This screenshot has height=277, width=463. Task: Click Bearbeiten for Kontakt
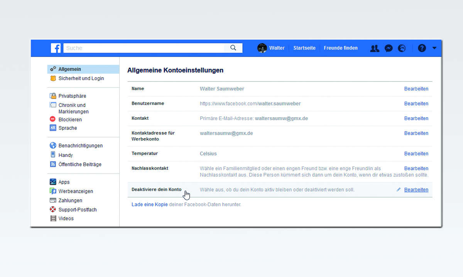pos(416,118)
